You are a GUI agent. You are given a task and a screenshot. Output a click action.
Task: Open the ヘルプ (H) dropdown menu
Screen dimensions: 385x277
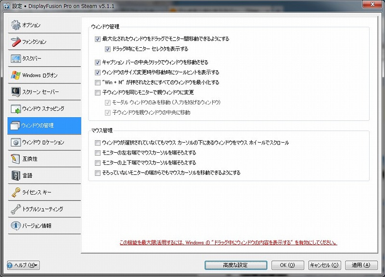coord(23,265)
